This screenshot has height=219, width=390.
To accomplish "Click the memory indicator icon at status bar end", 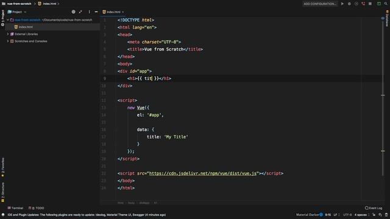I will [386, 215].
